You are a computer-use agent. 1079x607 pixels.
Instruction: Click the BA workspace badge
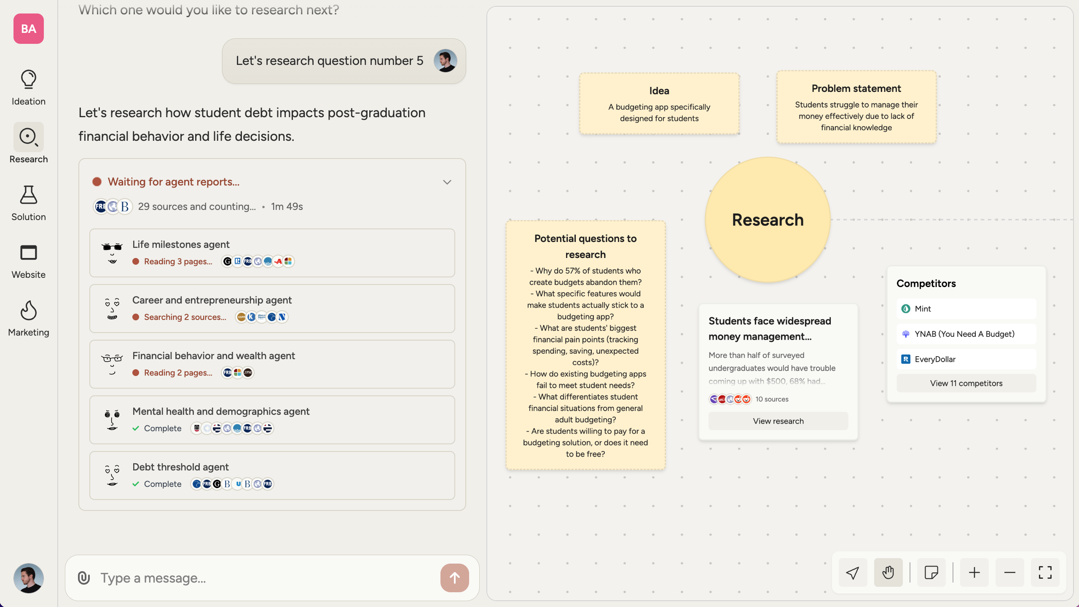pos(28,29)
